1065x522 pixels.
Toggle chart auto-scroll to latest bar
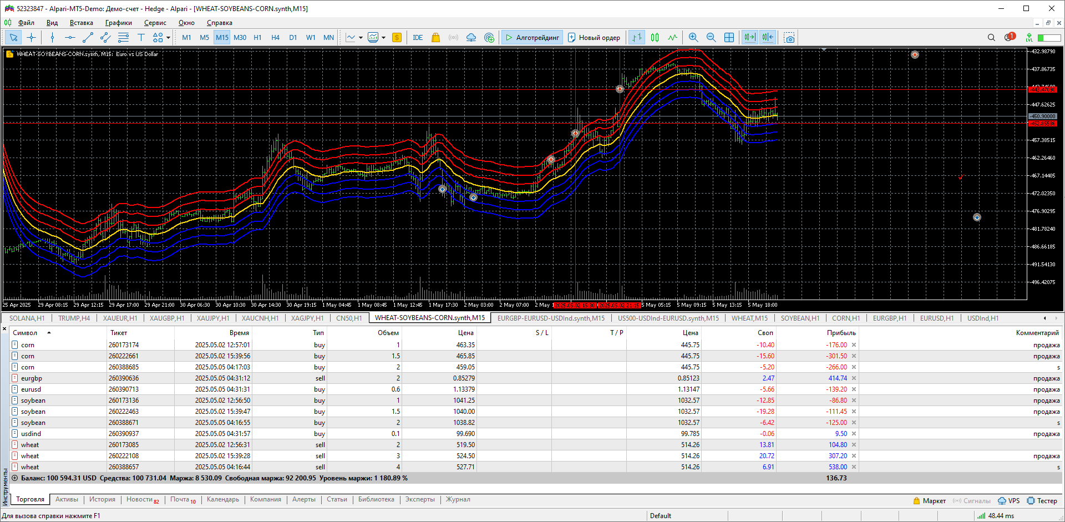pos(749,38)
